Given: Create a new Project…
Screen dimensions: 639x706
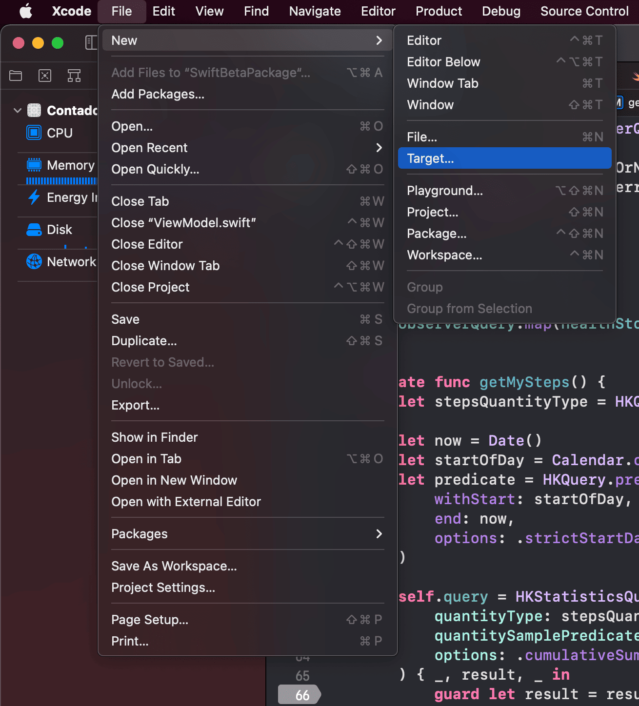Looking at the screenshot, I should tap(505, 212).
